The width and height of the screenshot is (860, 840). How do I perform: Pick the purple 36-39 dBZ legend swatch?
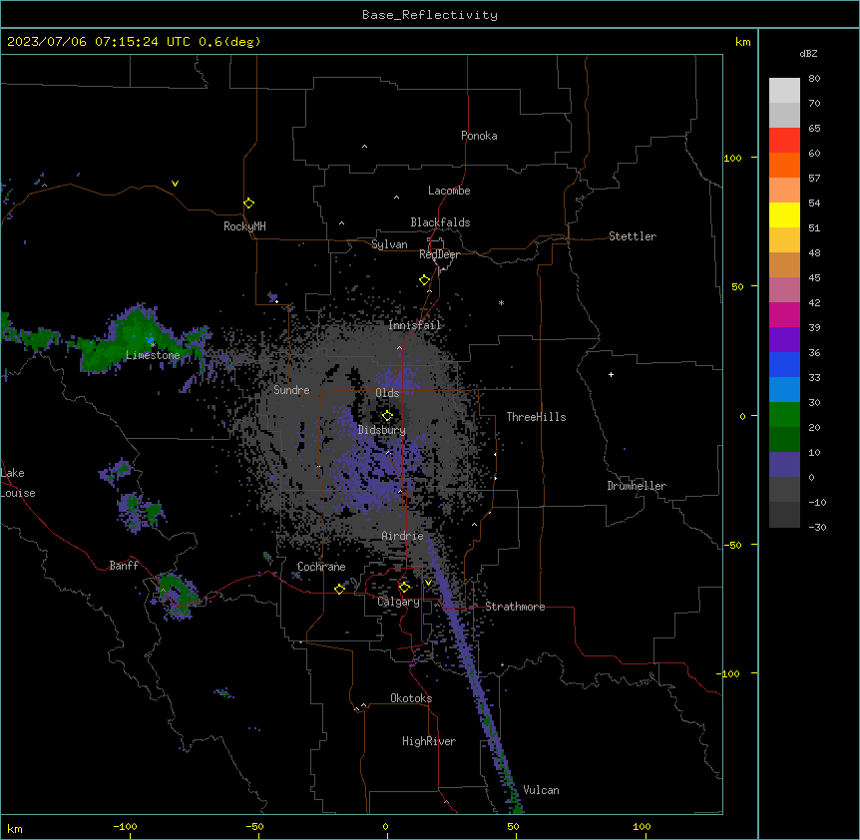(784, 340)
